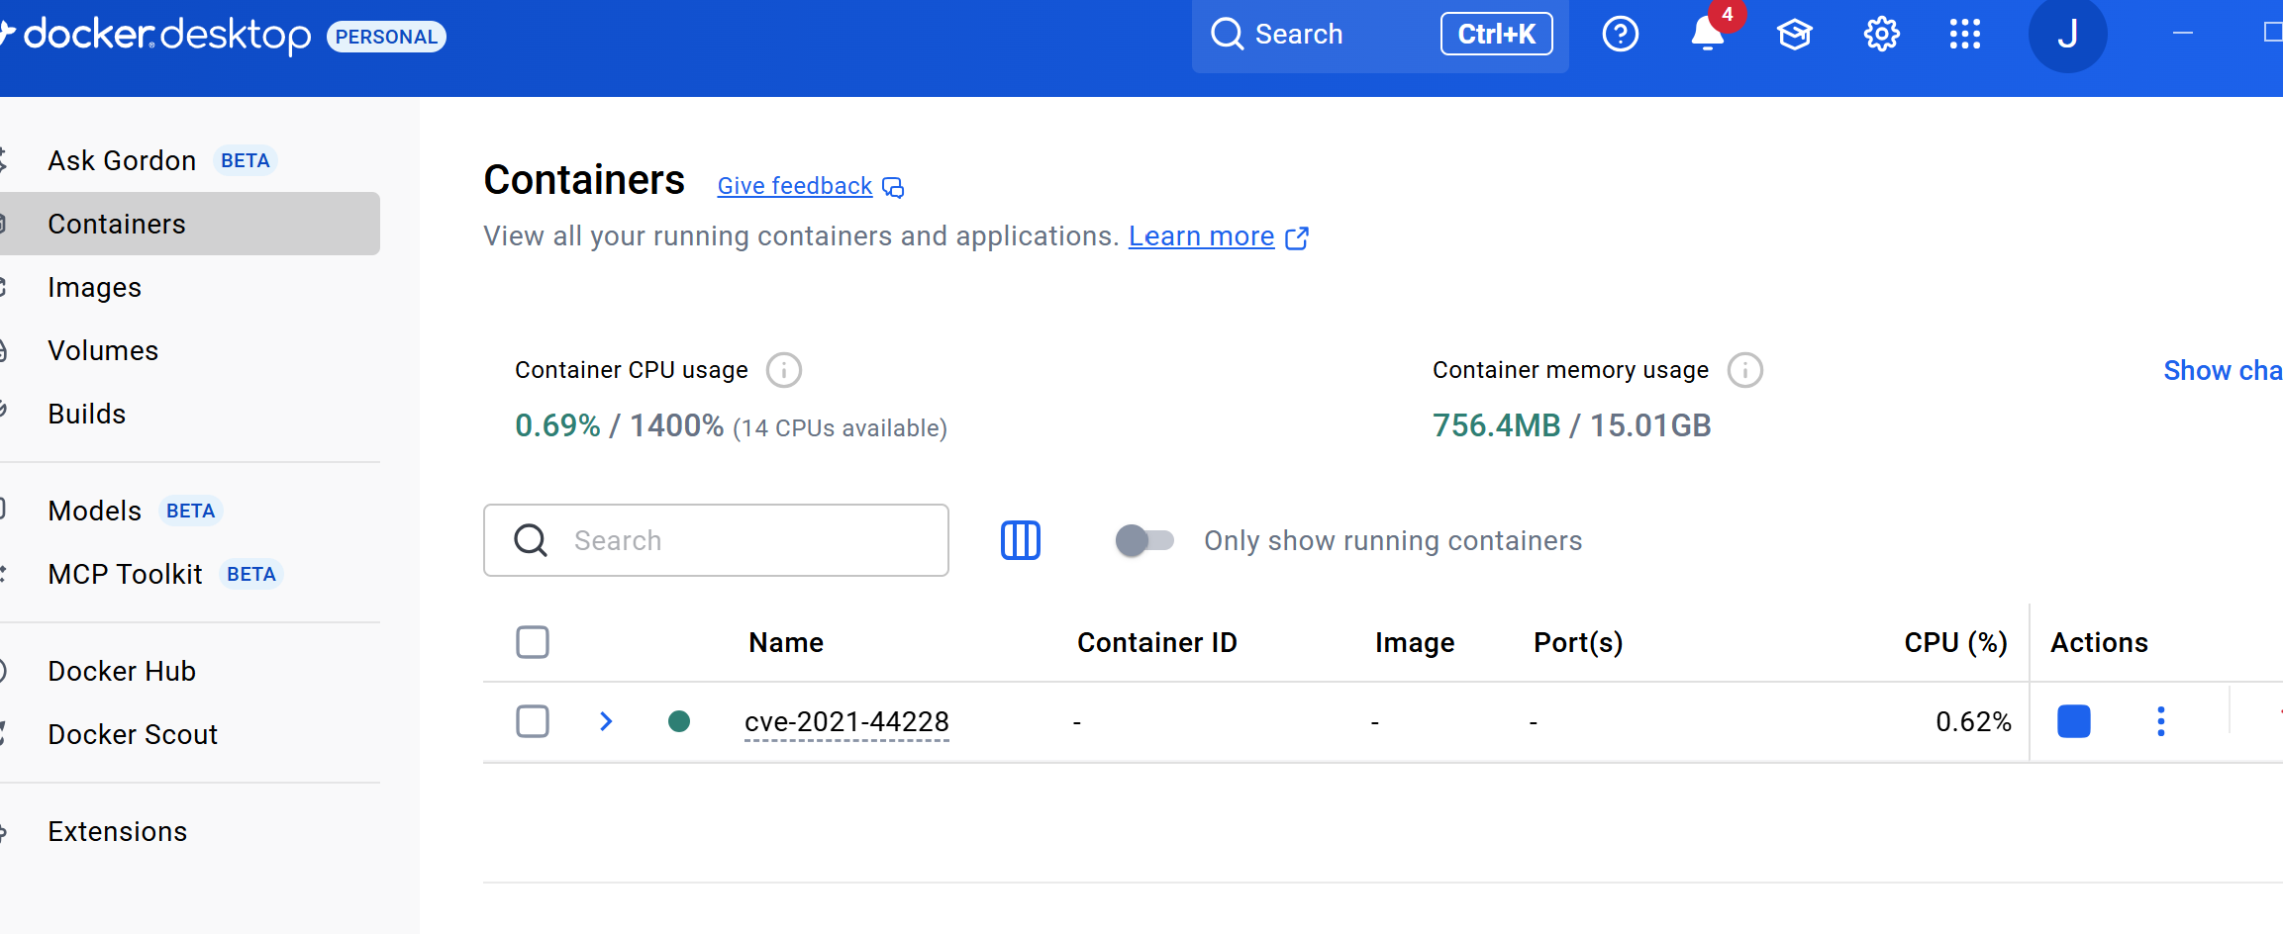Click the 14 CPUs available text
This screenshot has width=2283, height=934.
(841, 428)
